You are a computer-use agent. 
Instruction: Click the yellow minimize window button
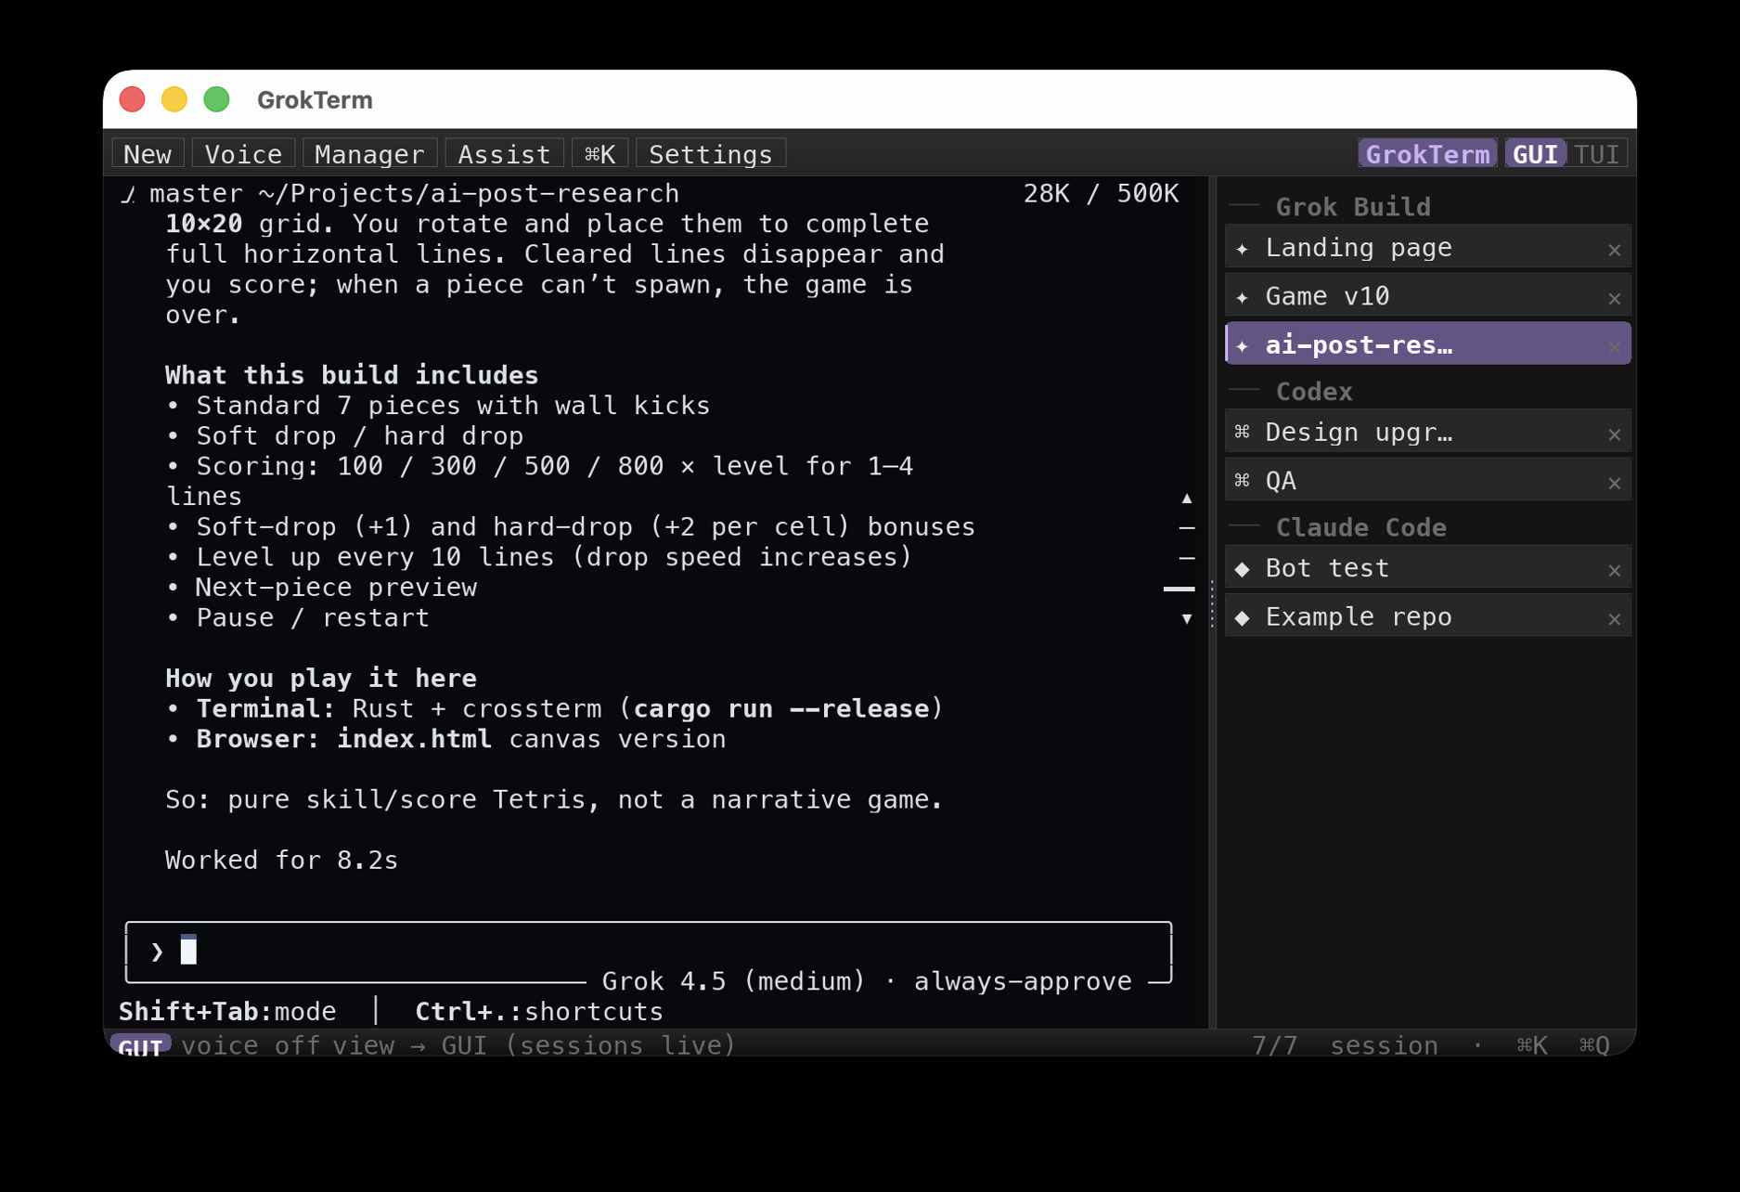coord(174,99)
